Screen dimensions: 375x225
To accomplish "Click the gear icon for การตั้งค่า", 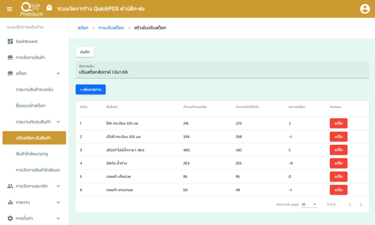I will pos(10,218).
